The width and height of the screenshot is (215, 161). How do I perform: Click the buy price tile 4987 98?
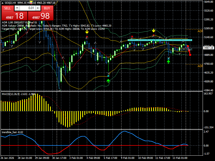[41, 16]
